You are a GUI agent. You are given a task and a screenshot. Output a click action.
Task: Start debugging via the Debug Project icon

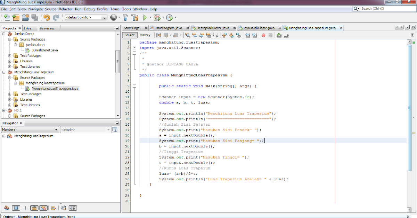click(x=156, y=17)
